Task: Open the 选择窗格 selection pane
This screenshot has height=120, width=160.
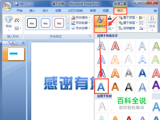Action: [127, 28]
